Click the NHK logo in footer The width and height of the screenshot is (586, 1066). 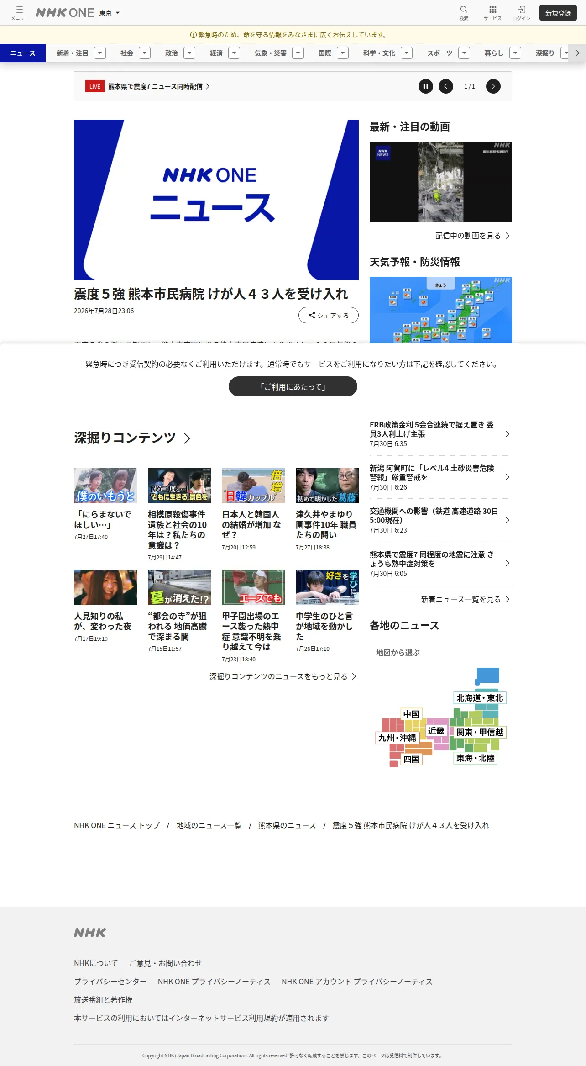[90, 933]
